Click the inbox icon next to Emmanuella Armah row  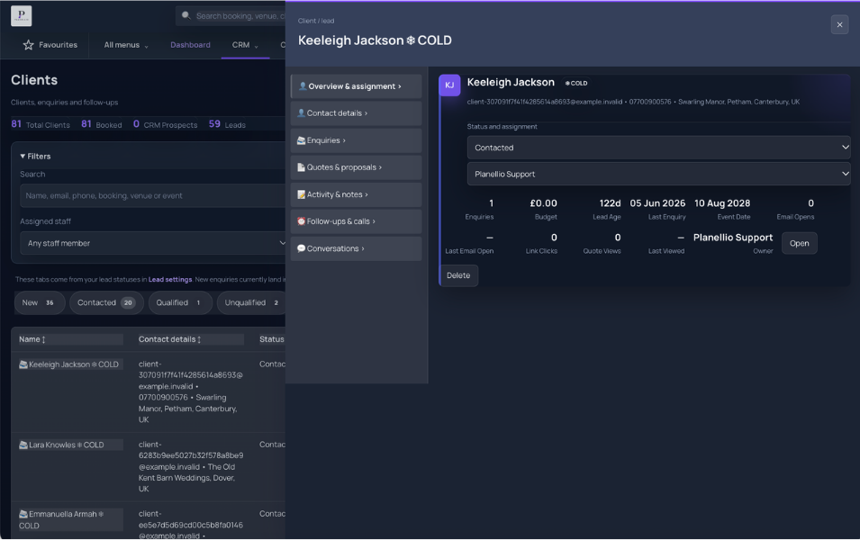(23, 514)
